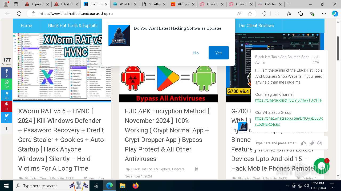This screenshot has width=341, height=191.
Task: Open XWorm RAT v5.6 thumbnail image
Action: tap(62, 67)
